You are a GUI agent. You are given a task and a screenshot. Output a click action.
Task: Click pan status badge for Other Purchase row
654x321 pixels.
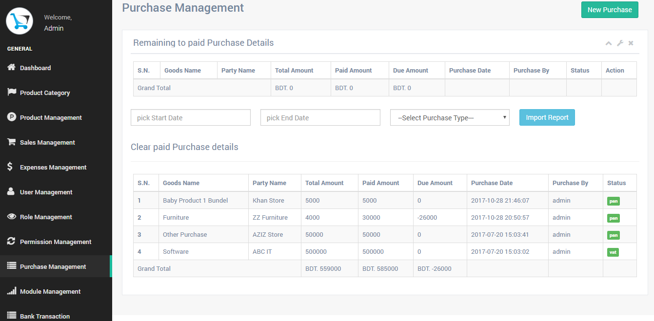pos(614,235)
